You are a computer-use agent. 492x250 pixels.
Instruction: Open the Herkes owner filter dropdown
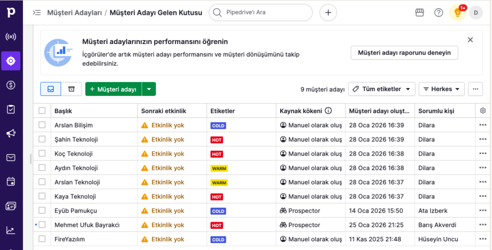(x=442, y=89)
